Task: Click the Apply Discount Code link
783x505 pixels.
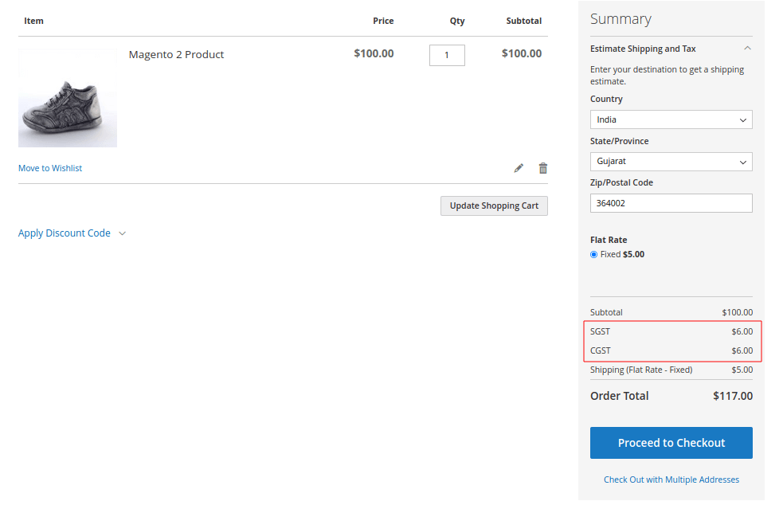Action: click(x=64, y=233)
